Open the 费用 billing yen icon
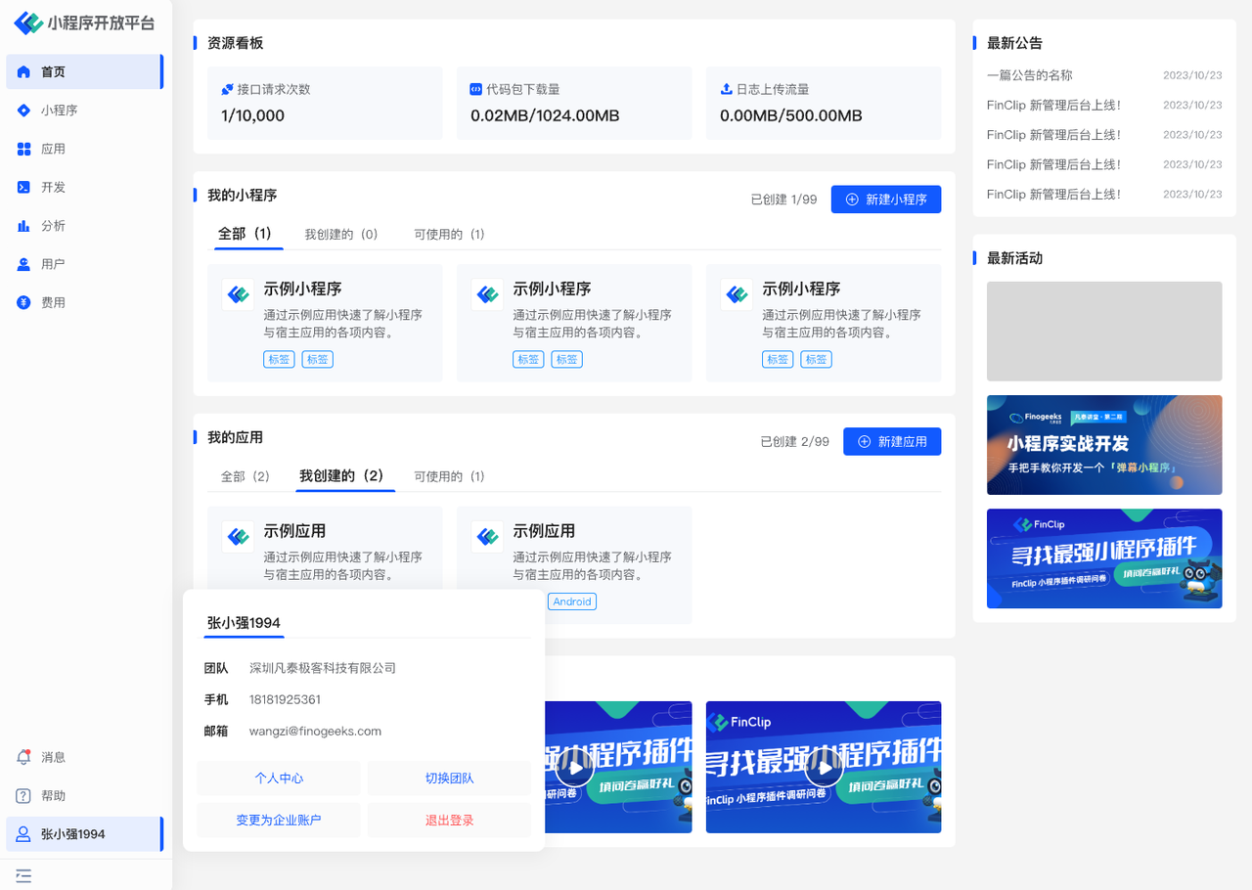Screen dimensions: 1252x890 coord(24,303)
